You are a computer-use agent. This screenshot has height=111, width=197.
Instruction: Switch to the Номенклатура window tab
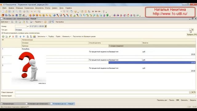[x=13, y=104]
